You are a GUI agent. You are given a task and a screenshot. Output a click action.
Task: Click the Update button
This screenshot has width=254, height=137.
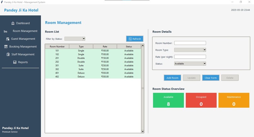coord(192,78)
